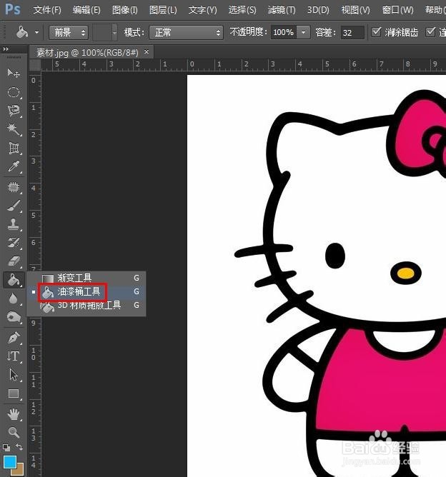The width and height of the screenshot is (446, 477).
Task: Reset default foreground and background colors
Action: click(x=6, y=448)
